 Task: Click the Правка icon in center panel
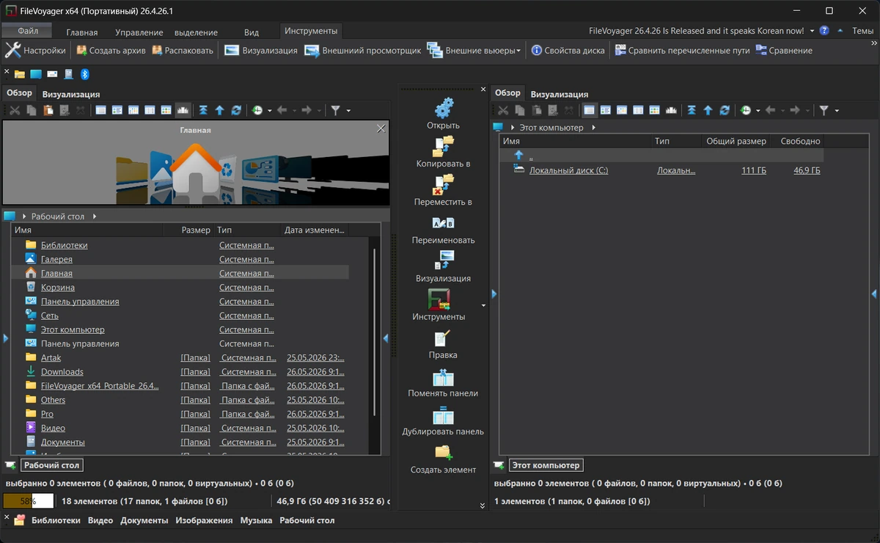(443, 338)
